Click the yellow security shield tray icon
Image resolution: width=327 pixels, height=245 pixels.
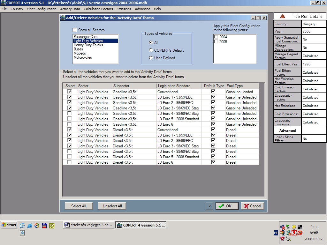pos(294,227)
